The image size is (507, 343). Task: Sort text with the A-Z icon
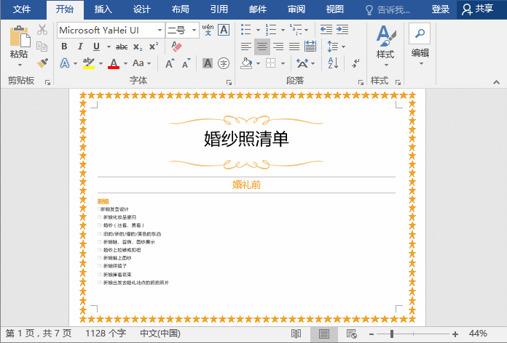[333, 63]
